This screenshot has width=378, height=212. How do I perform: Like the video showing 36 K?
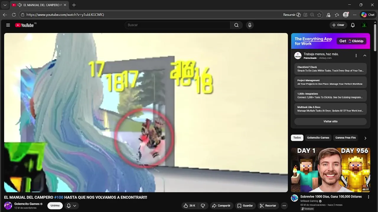189,206
